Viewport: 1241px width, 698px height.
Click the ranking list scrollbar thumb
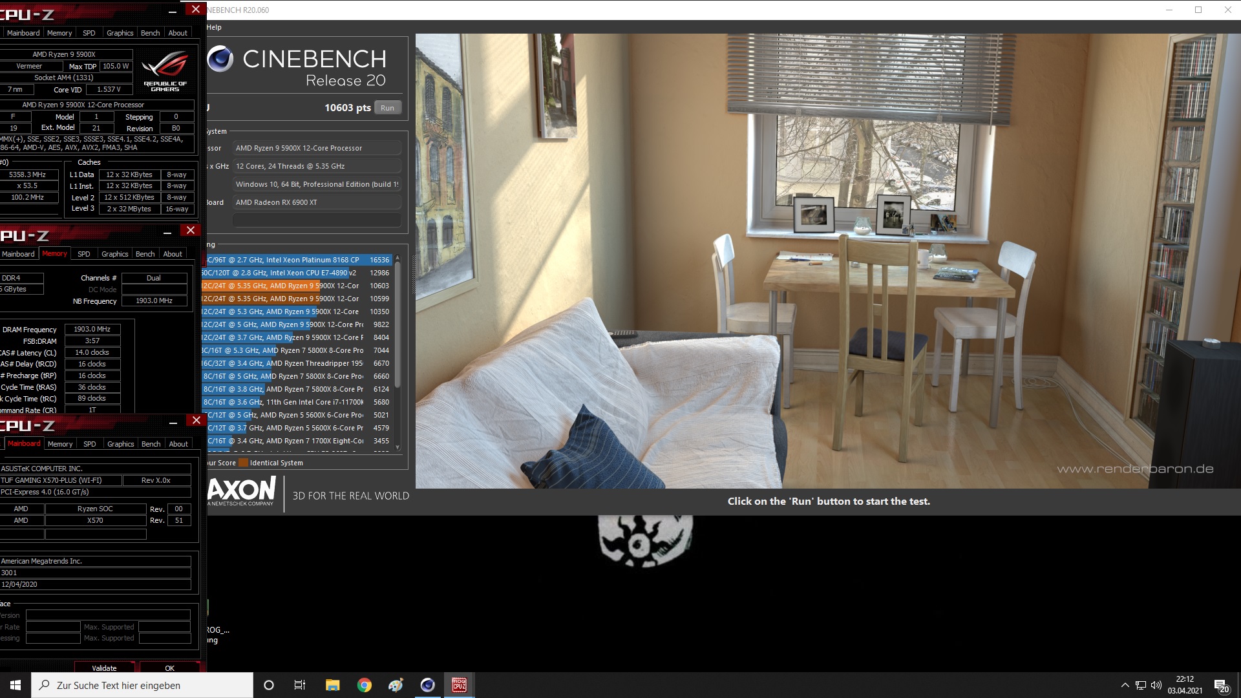[x=397, y=323]
